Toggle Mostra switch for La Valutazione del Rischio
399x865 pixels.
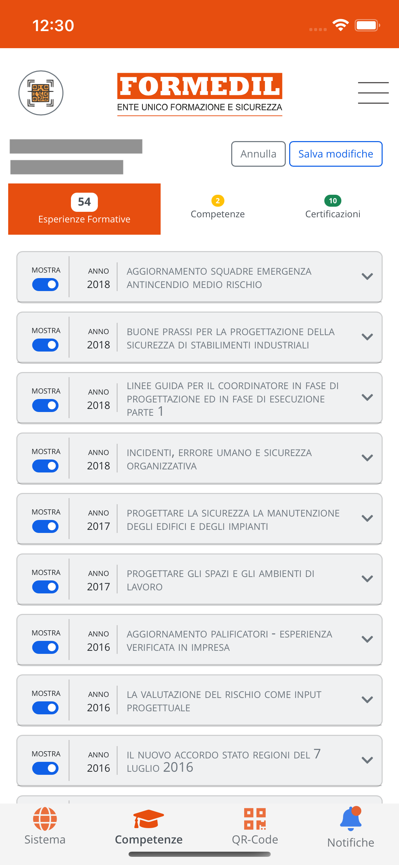click(45, 708)
